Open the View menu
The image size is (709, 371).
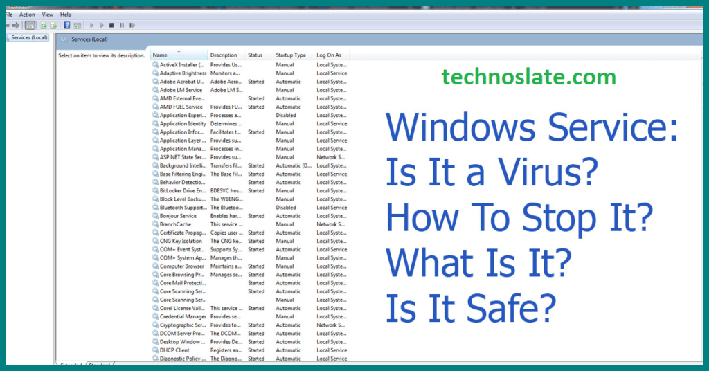pyautogui.click(x=48, y=15)
